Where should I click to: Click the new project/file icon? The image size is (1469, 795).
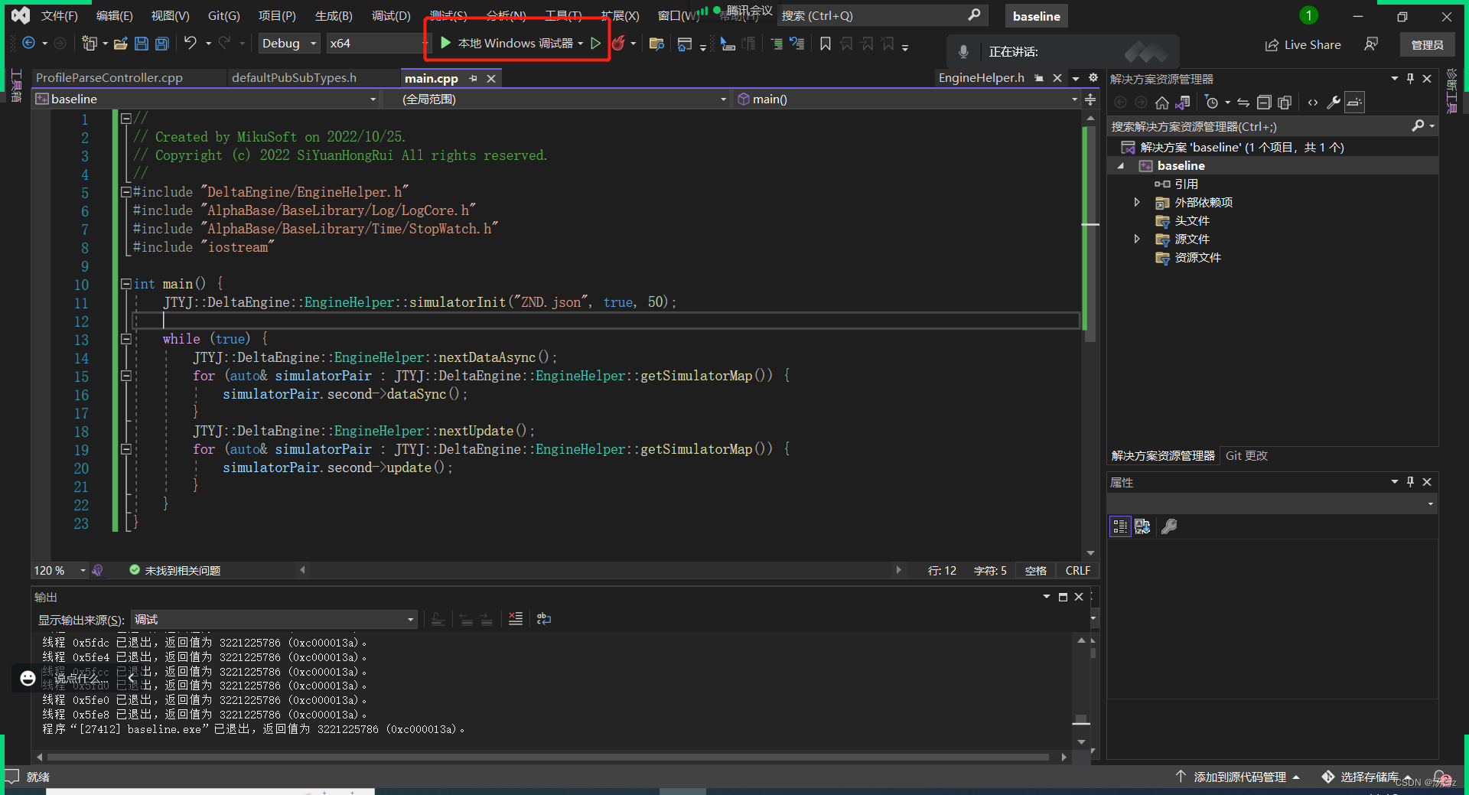[x=90, y=44]
